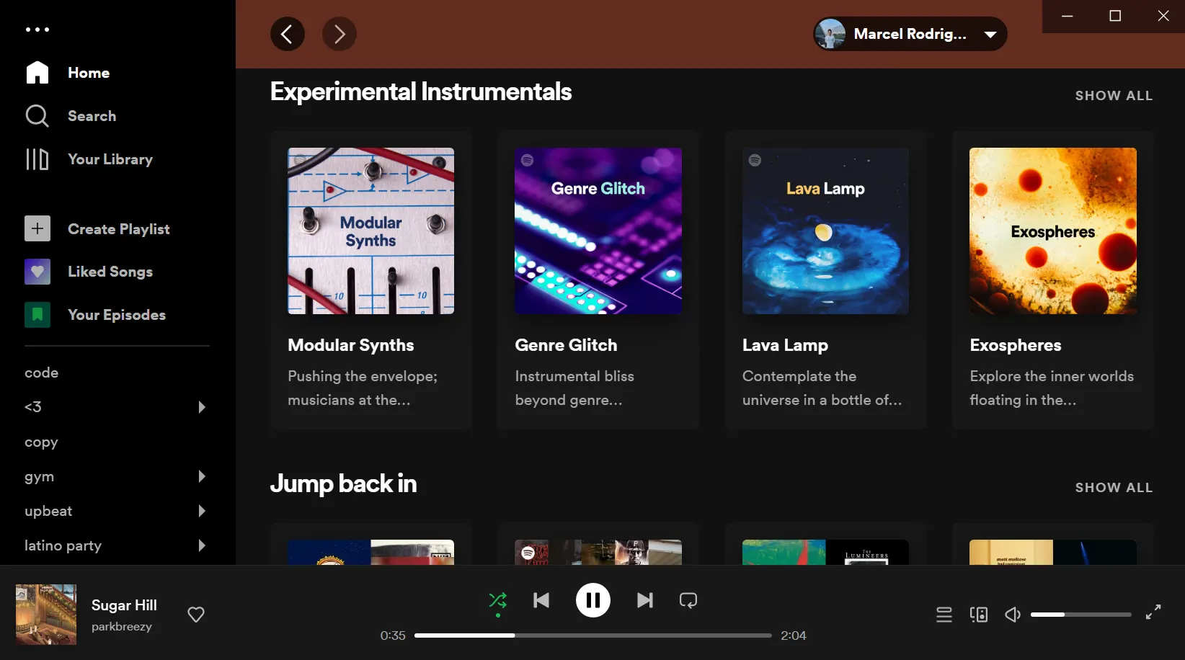Expand the 'gym' folder arrow

coord(202,476)
